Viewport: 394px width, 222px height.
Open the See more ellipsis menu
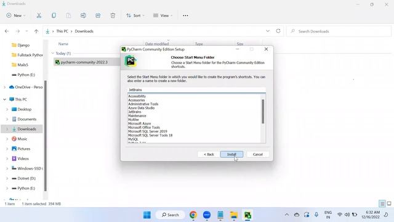(185, 15)
